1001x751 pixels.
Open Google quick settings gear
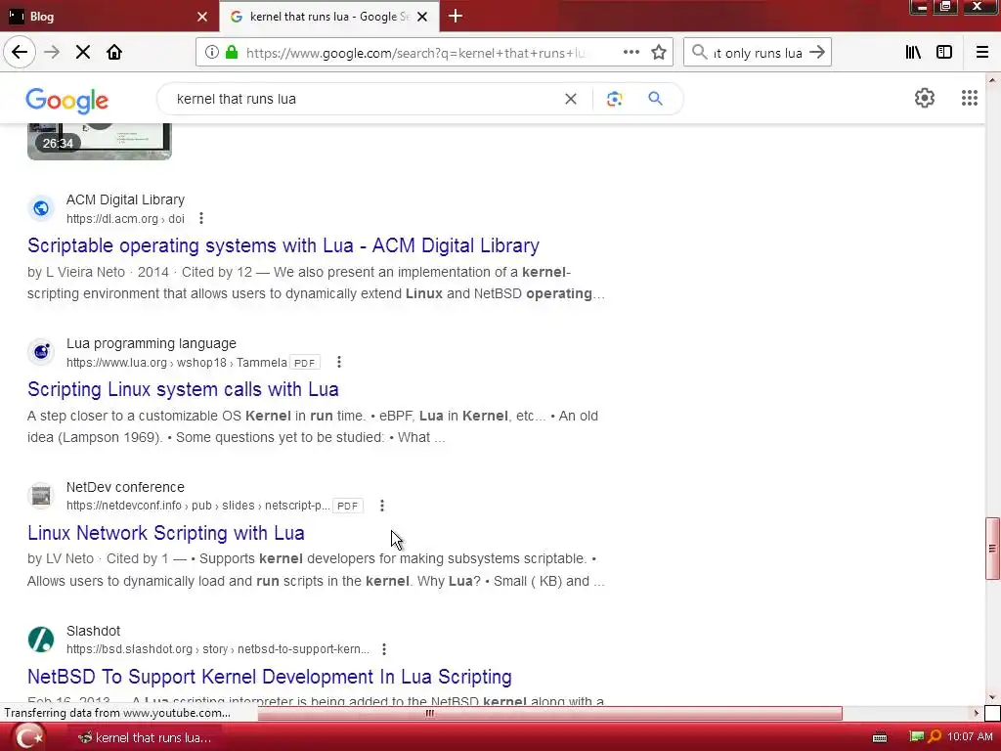pyautogui.click(x=925, y=98)
